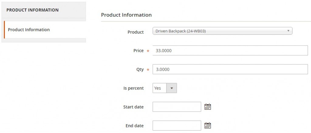Viewport: 311px width, 133px height.
Task: Open the Product dropdown showing Driven Backpack
Action: click(x=222, y=31)
